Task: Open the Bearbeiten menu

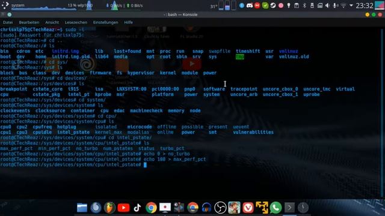Action: (x=29, y=22)
